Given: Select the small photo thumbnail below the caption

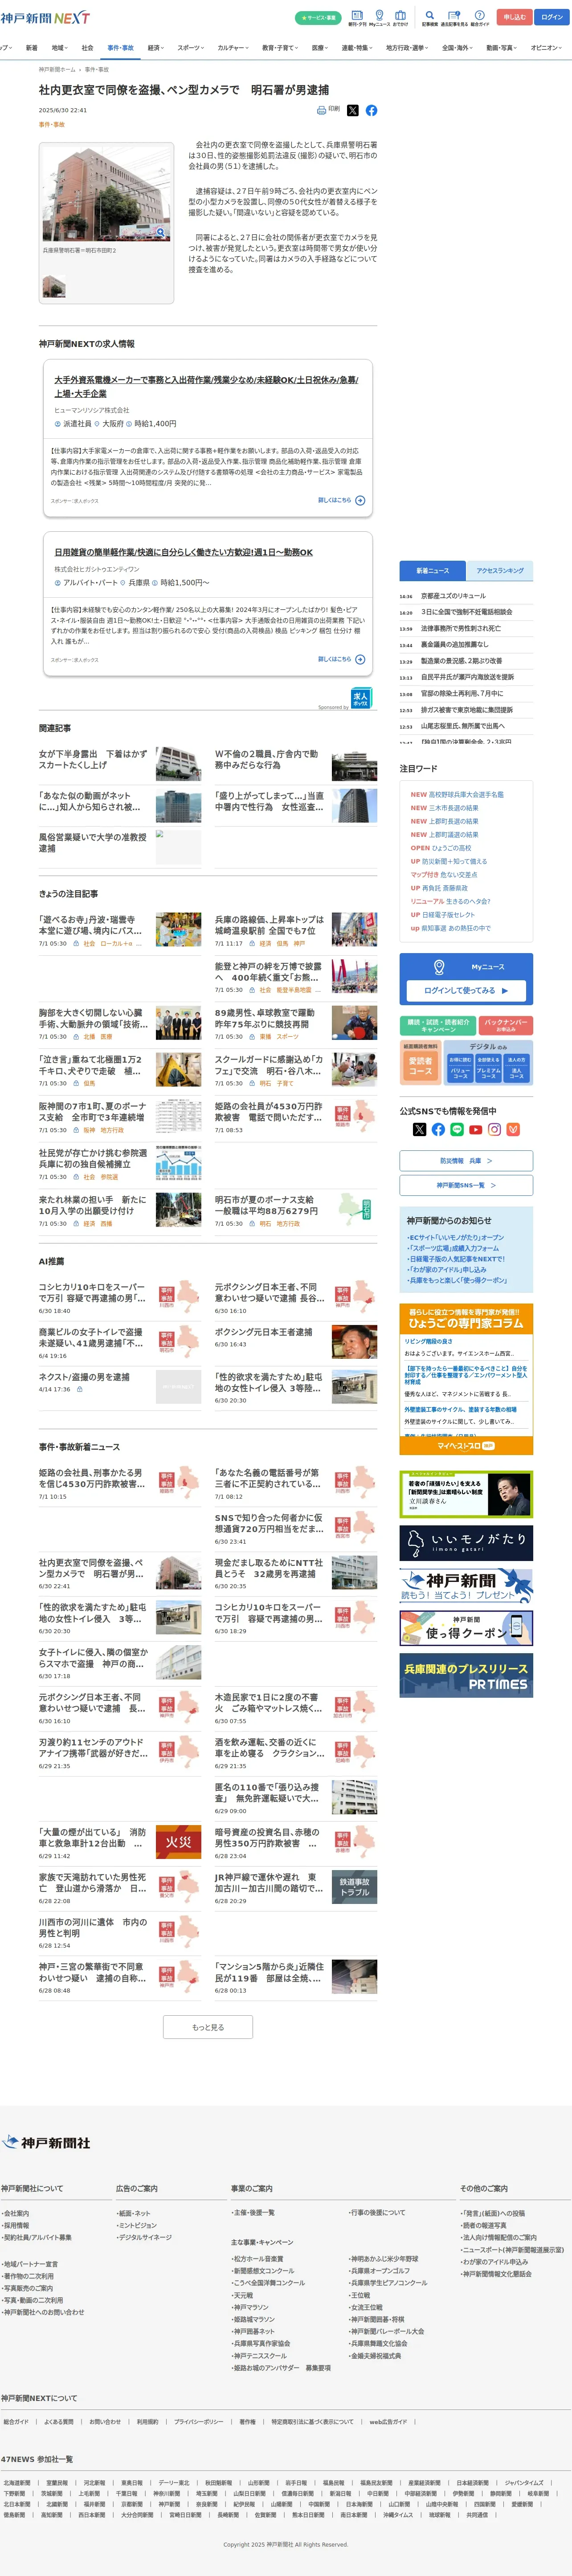Looking at the screenshot, I should tap(54, 286).
